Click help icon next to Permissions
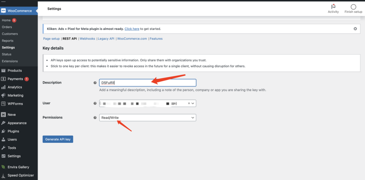Image resolution: width=365 pixels, height=180 pixels. click(x=95, y=118)
